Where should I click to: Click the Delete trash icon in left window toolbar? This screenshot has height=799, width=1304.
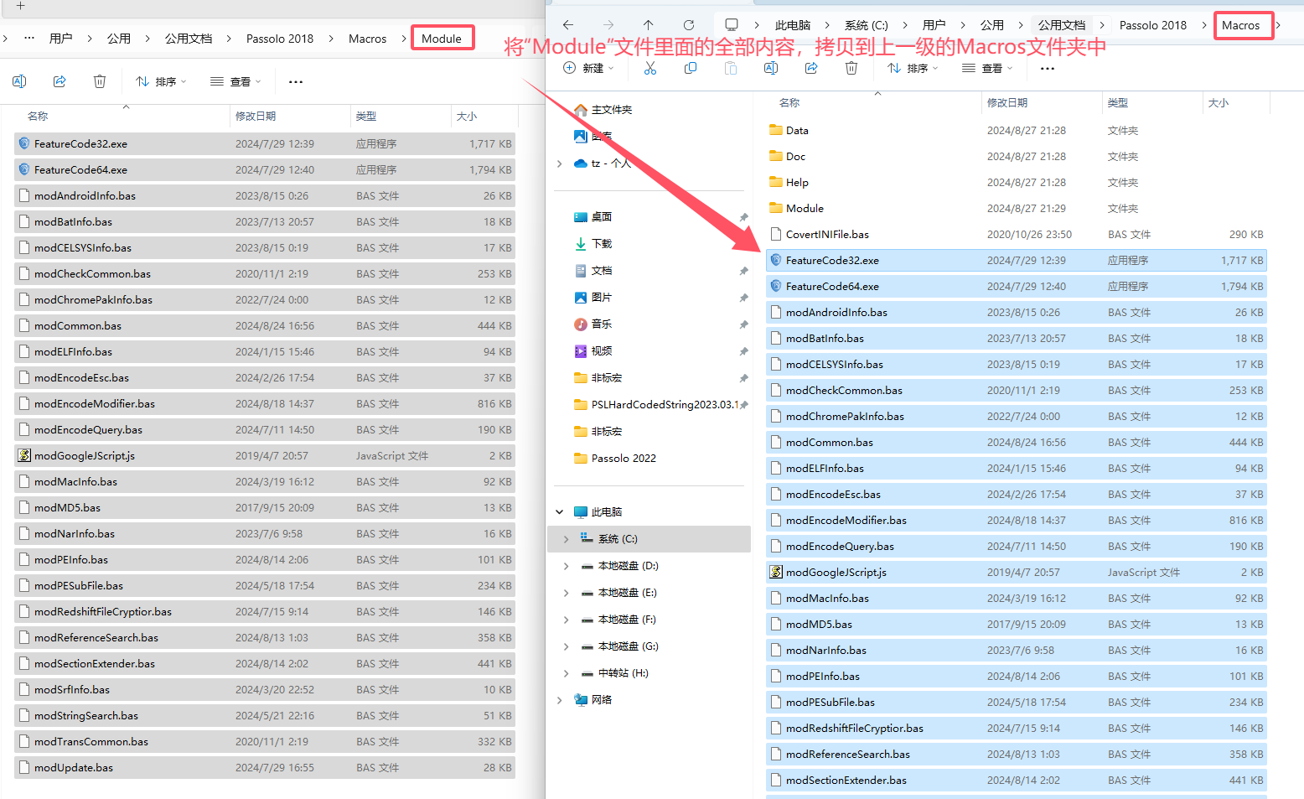tap(100, 81)
